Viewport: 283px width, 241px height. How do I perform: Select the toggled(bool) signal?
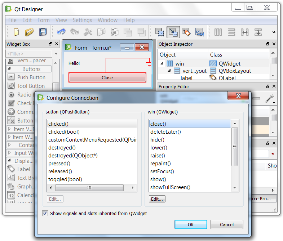click(x=92, y=179)
